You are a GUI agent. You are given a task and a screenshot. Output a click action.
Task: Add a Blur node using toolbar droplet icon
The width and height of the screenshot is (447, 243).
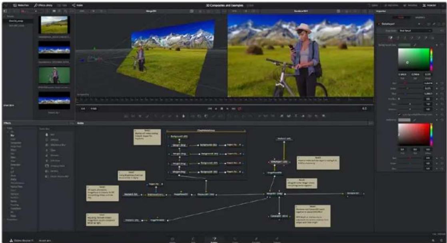click(x=184, y=116)
